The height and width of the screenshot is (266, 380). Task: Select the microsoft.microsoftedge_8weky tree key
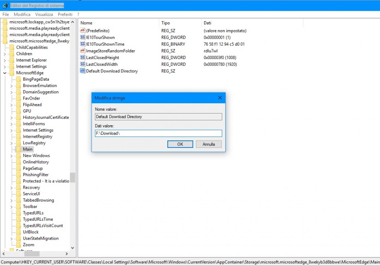39,41
